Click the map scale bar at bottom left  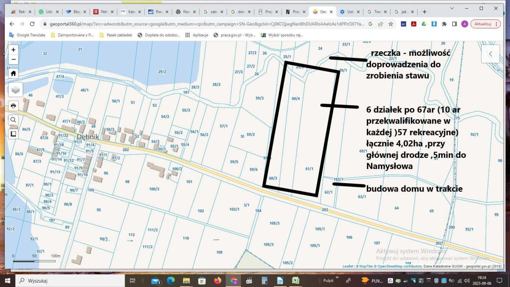coord(34,260)
